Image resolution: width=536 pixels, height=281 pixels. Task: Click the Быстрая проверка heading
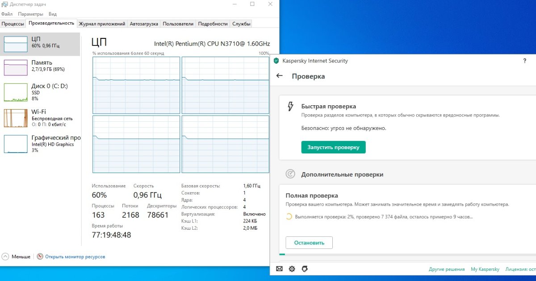click(329, 107)
